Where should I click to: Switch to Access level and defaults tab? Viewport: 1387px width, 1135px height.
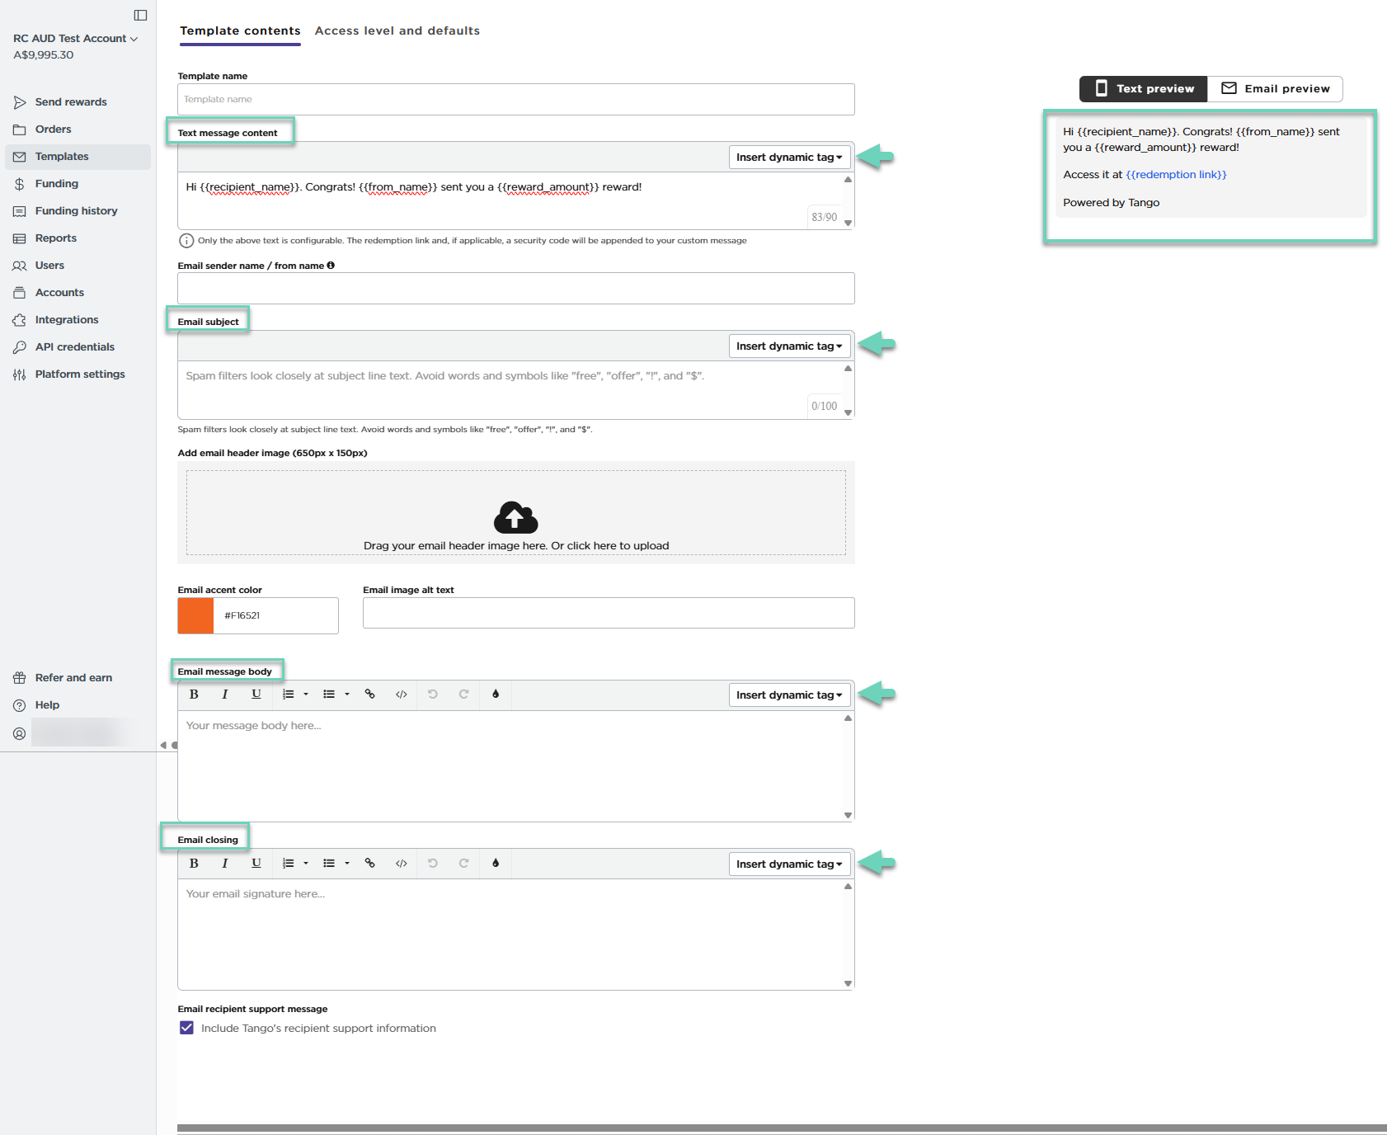coord(397,31)
